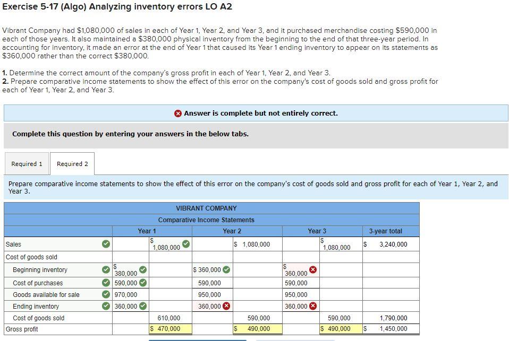Click the green check next to Year 1 purchases 590,000
The height and width of the screenshot is (341, 509).
coord(143,283)
